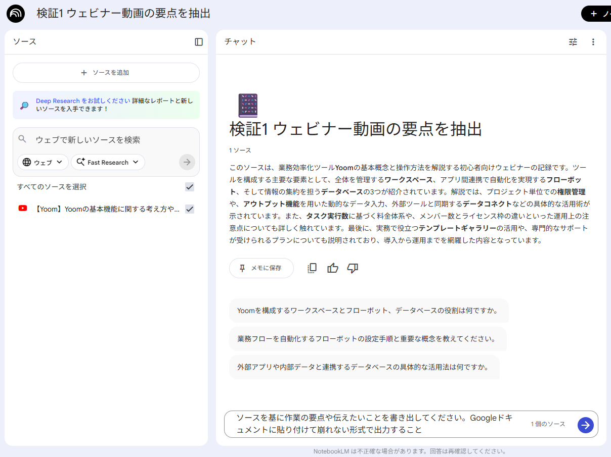This screenshot has height=457, width=611.
Task: Save the summary with 'メモに保存'
Action: pyautogui.click(x=261, y=268)
